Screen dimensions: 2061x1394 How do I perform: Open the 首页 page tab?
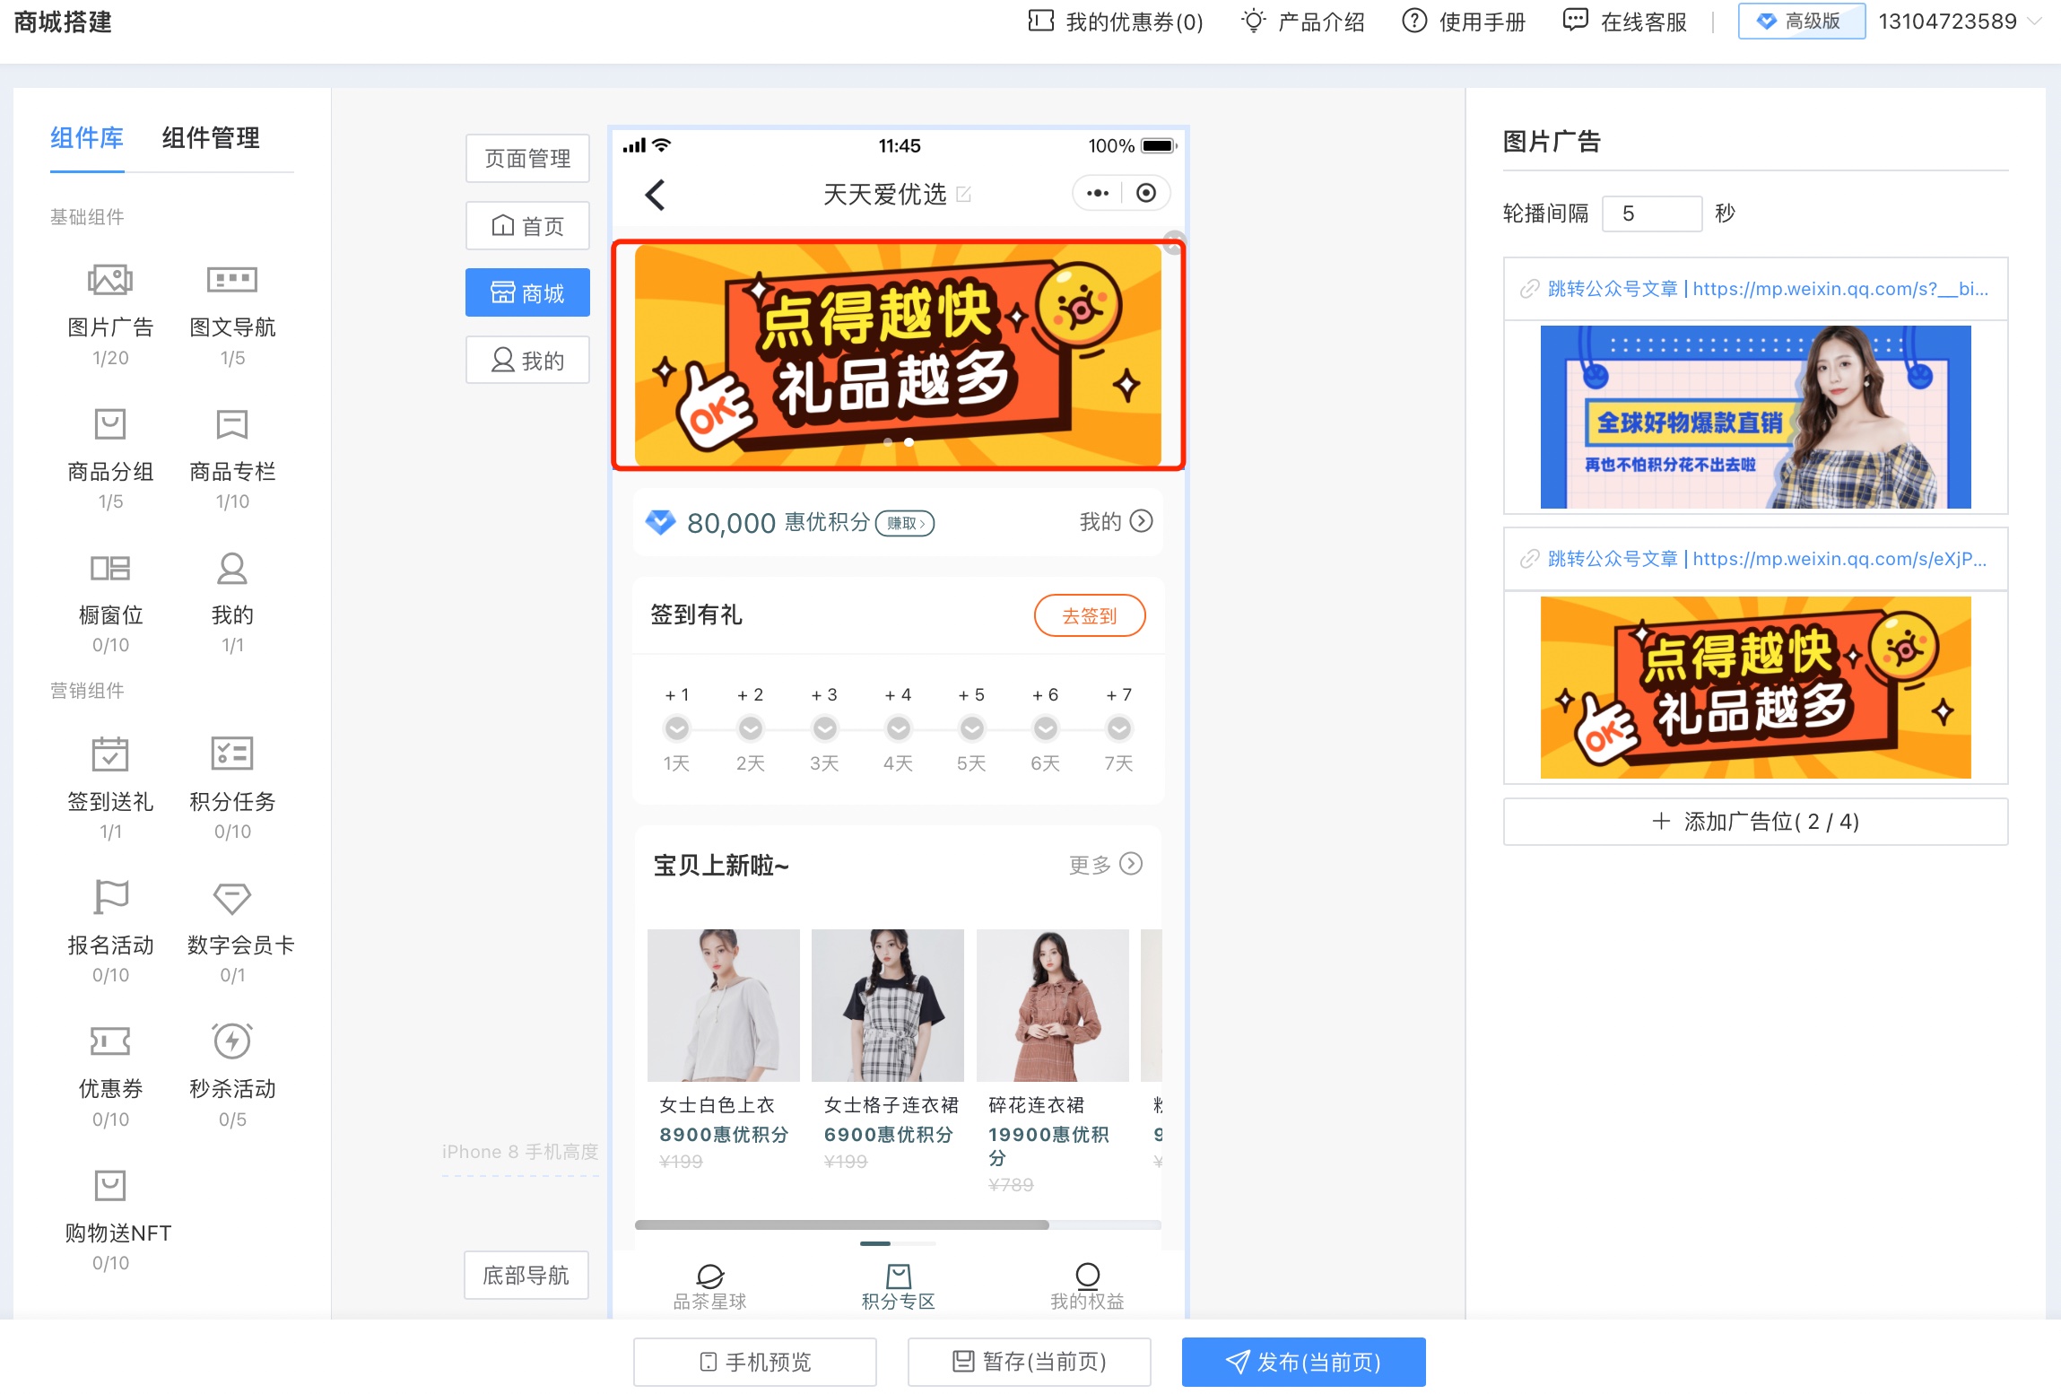[527, 226]
